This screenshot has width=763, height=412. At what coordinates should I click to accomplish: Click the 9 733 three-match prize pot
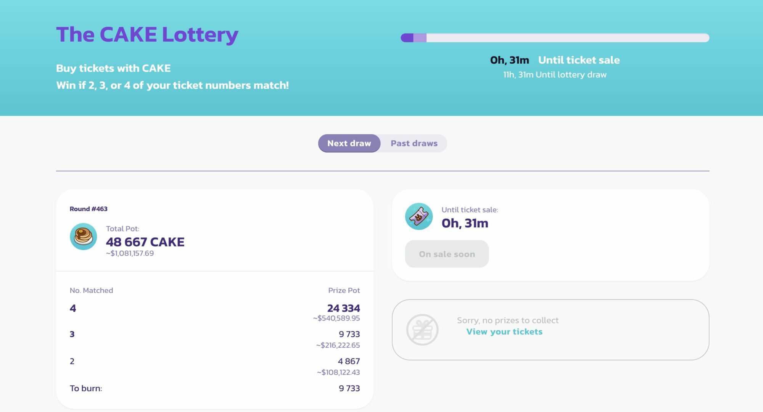(x=349, y=334)
